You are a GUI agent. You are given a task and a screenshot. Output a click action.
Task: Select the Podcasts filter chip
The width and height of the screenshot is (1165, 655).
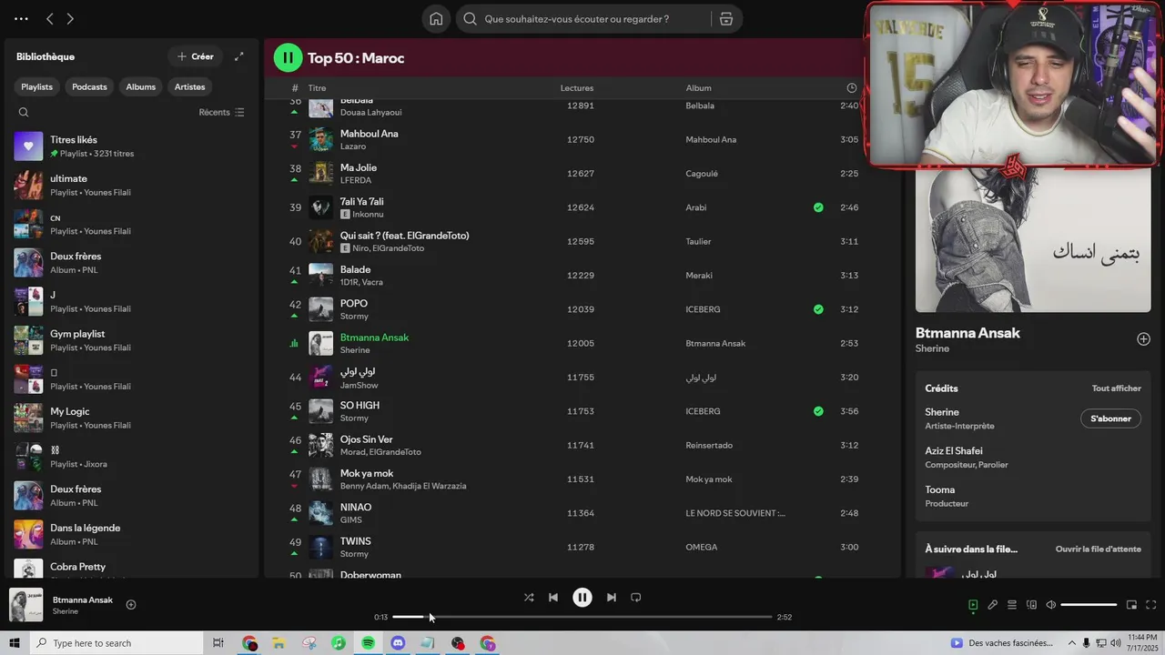[89, 86]
